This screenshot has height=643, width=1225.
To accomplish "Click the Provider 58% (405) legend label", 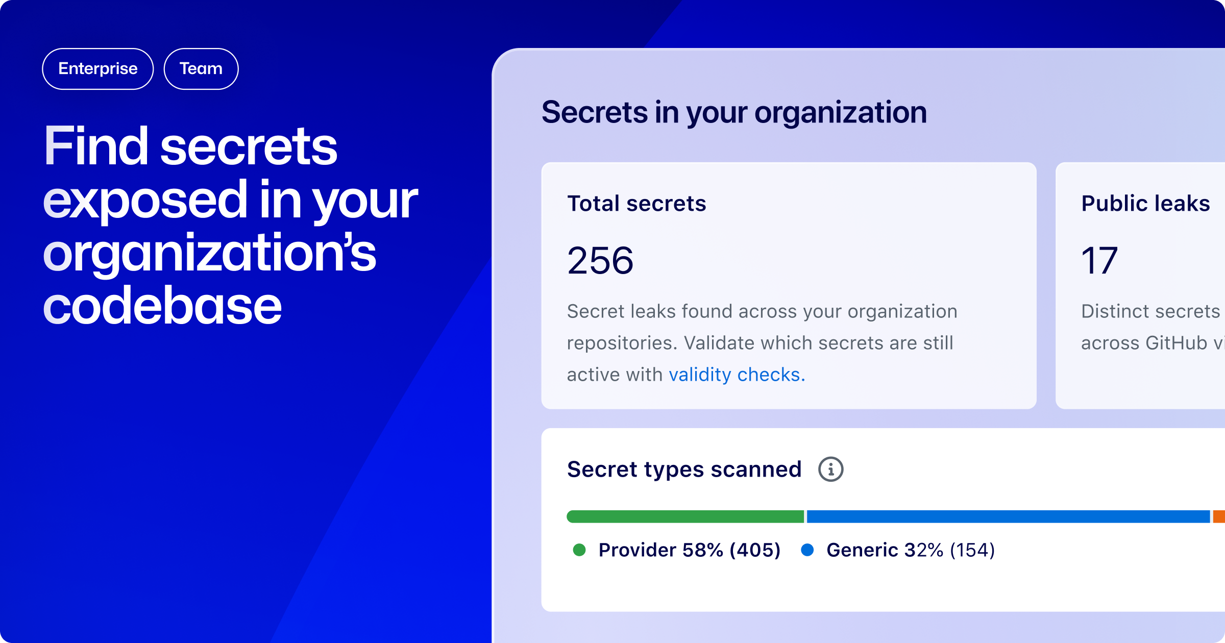I will (689, 550).
